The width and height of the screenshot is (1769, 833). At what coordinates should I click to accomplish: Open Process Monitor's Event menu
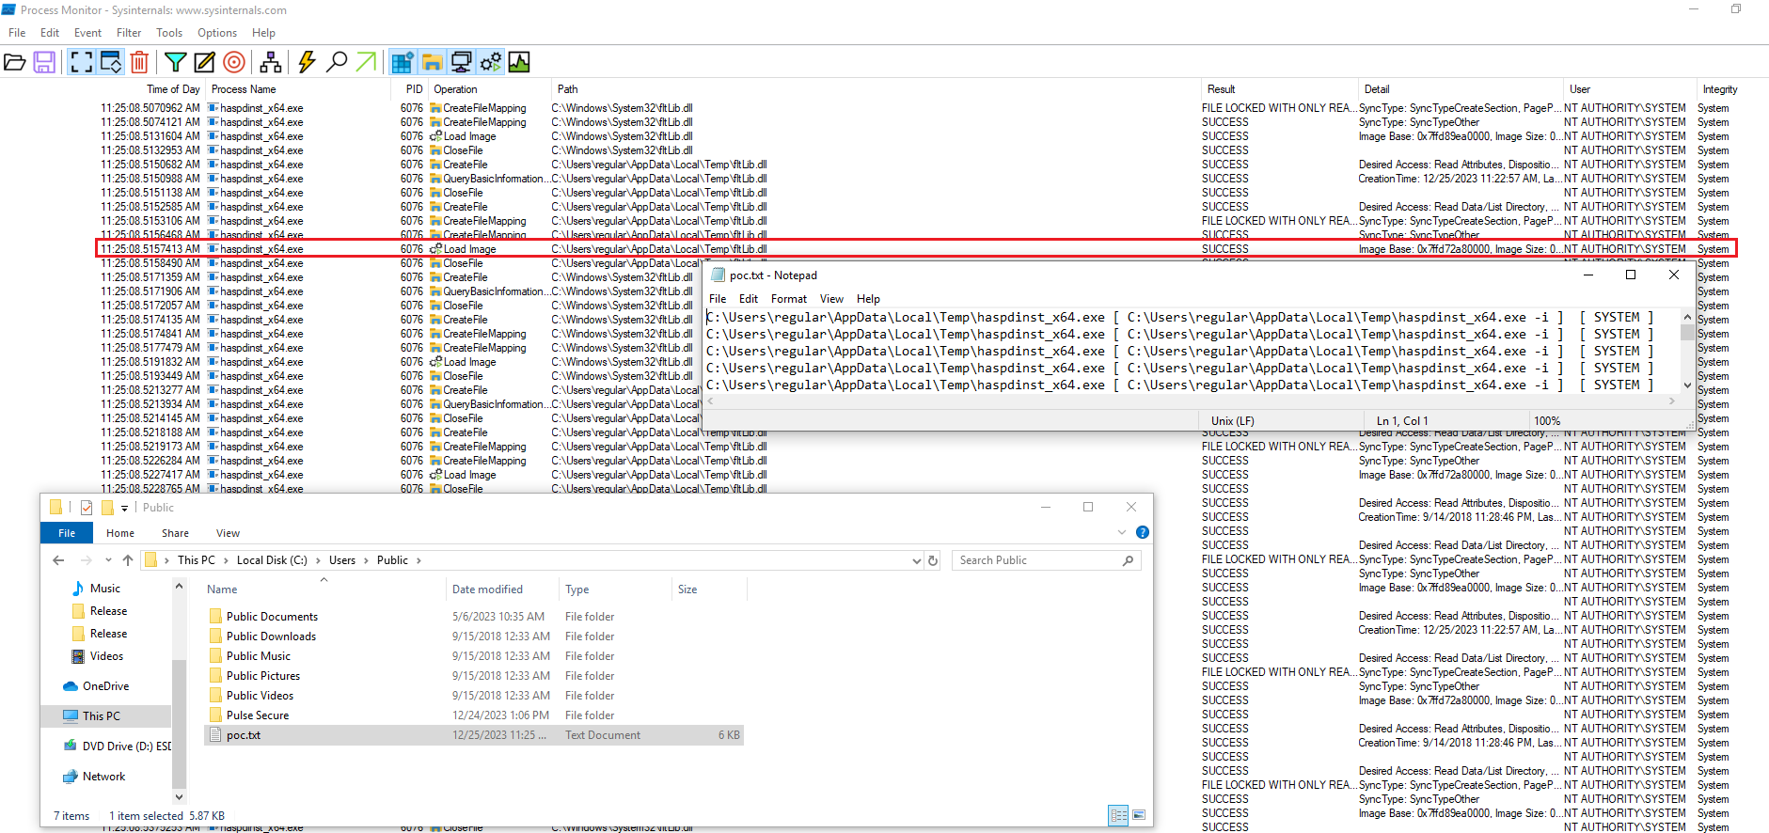(x=87, y=33)
